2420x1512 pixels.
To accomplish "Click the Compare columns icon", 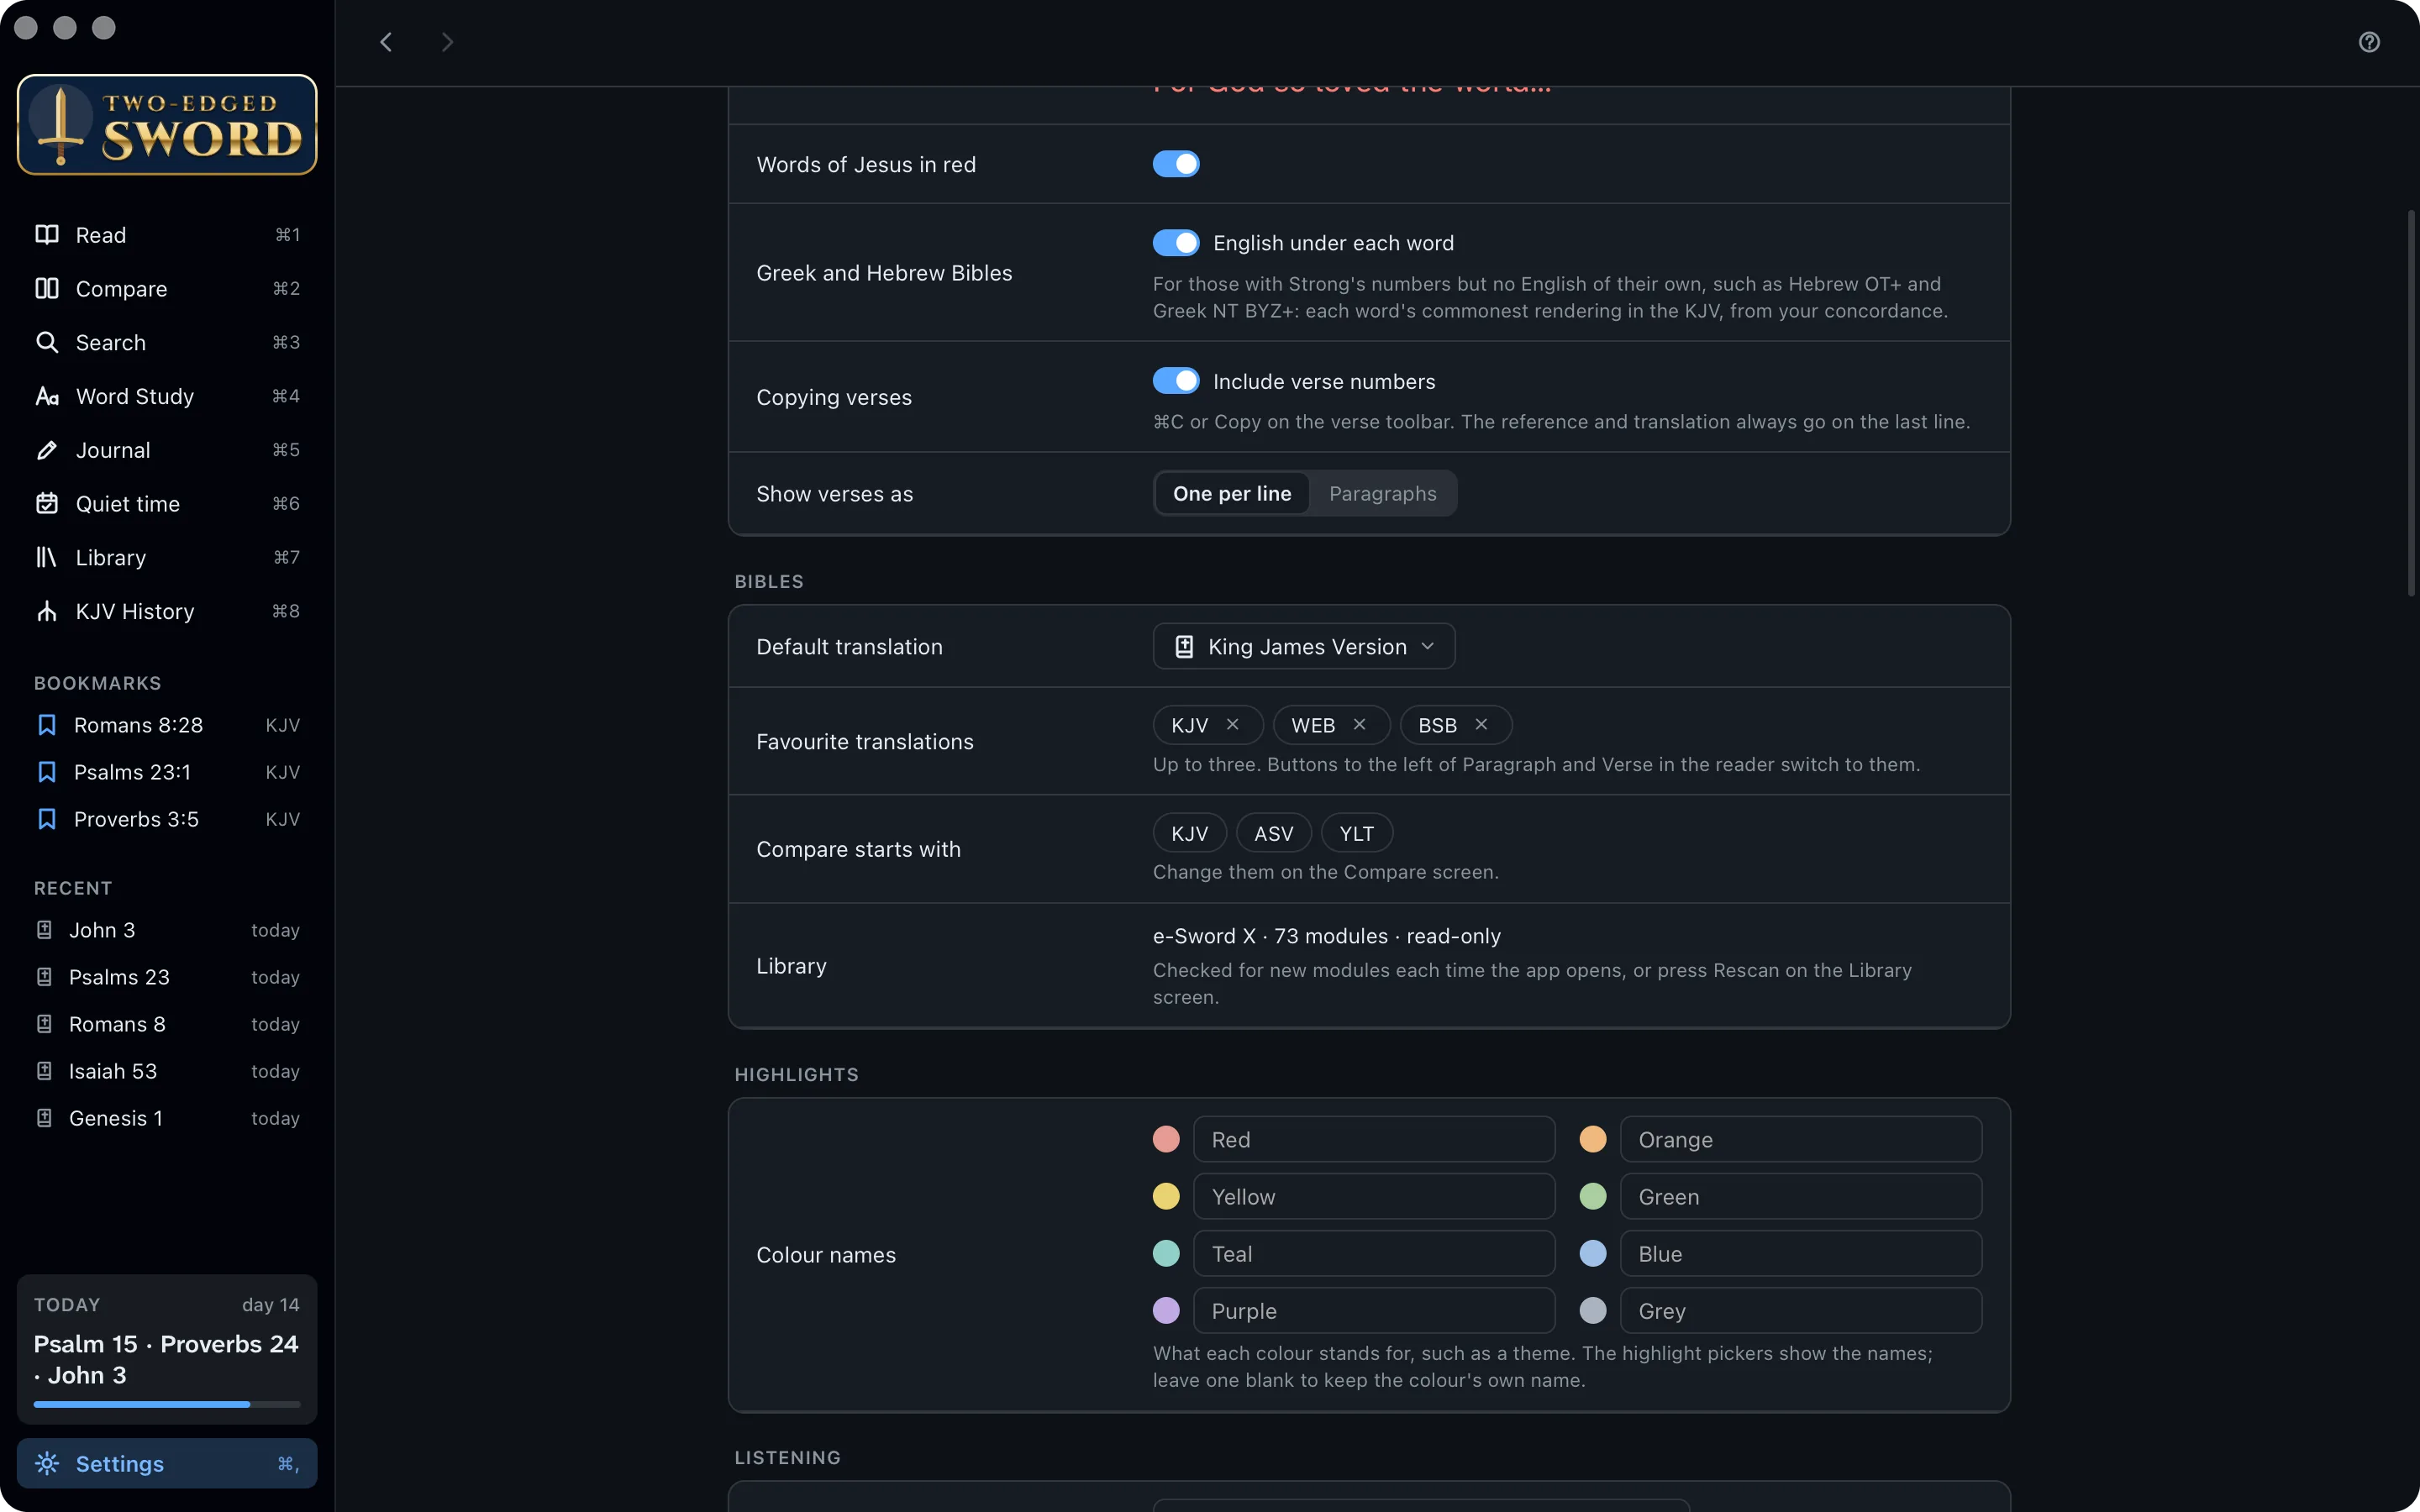I will [x=47, y=289].
